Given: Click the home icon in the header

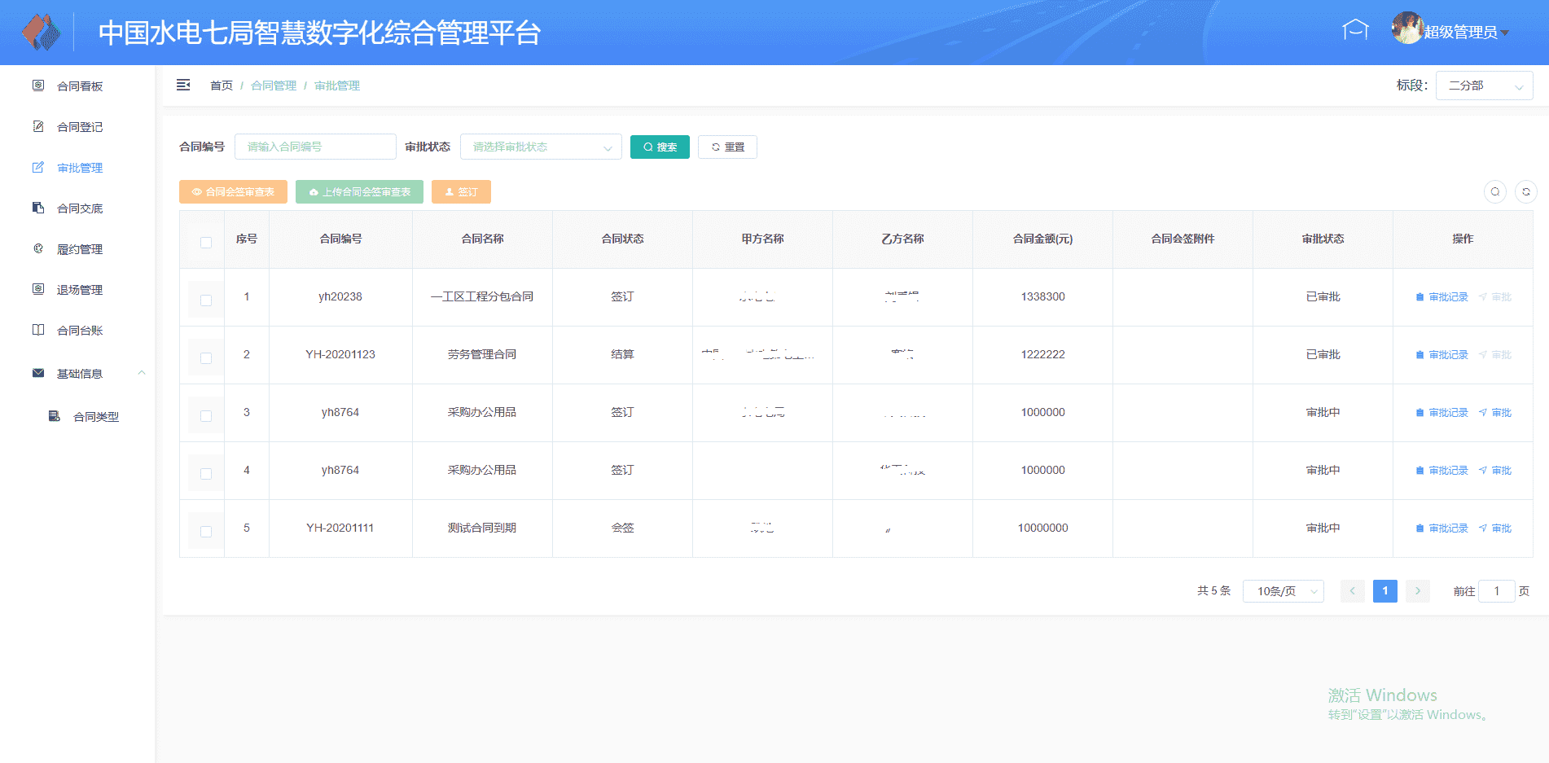Looking at the screenshot, I should [1354, 31].
